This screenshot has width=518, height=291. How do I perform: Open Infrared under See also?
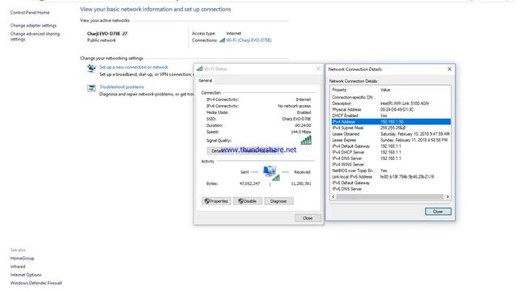point(18,266)
